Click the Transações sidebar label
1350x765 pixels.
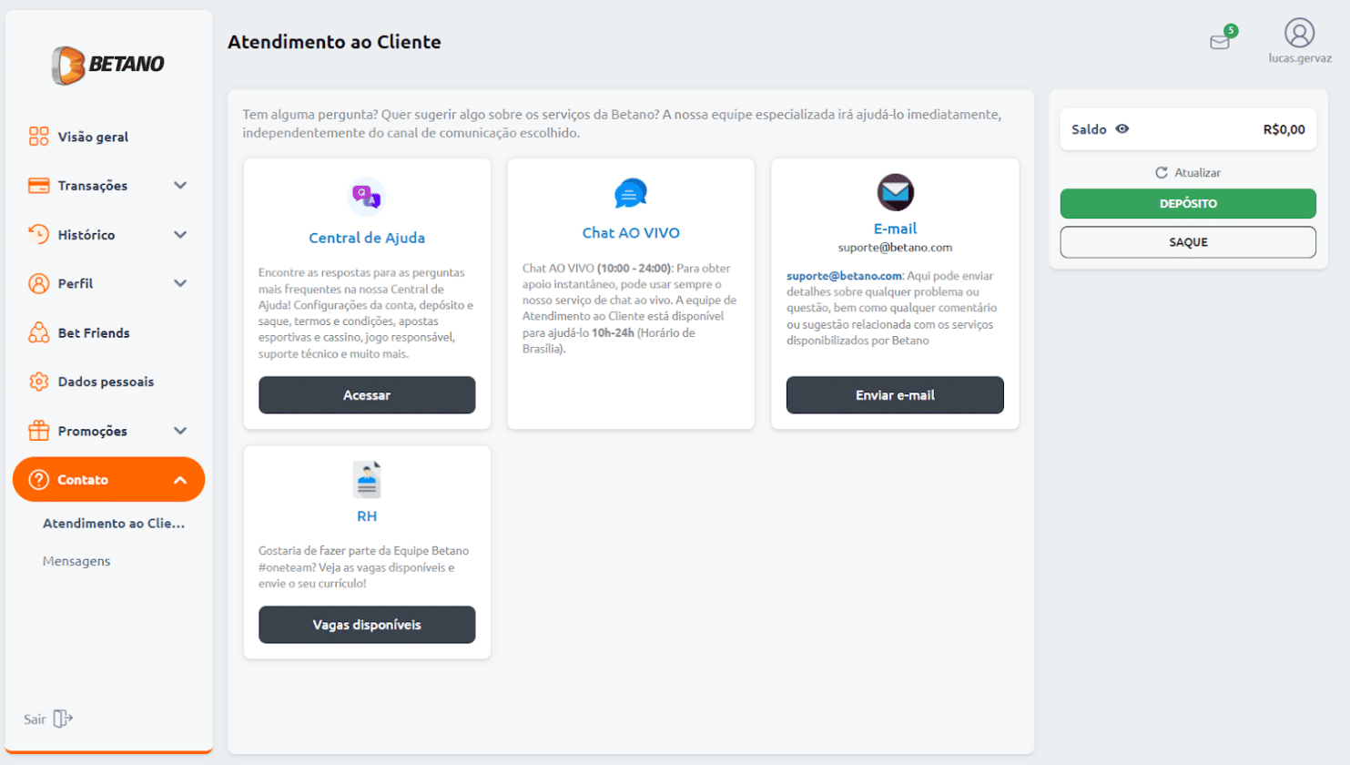[x=93, y=186]
